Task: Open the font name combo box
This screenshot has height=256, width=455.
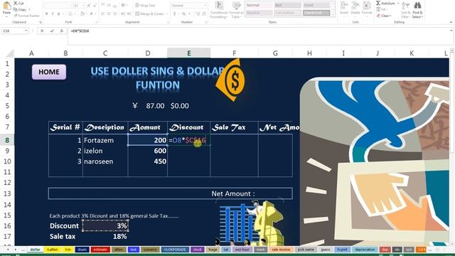Action: [x=58, y=6]
